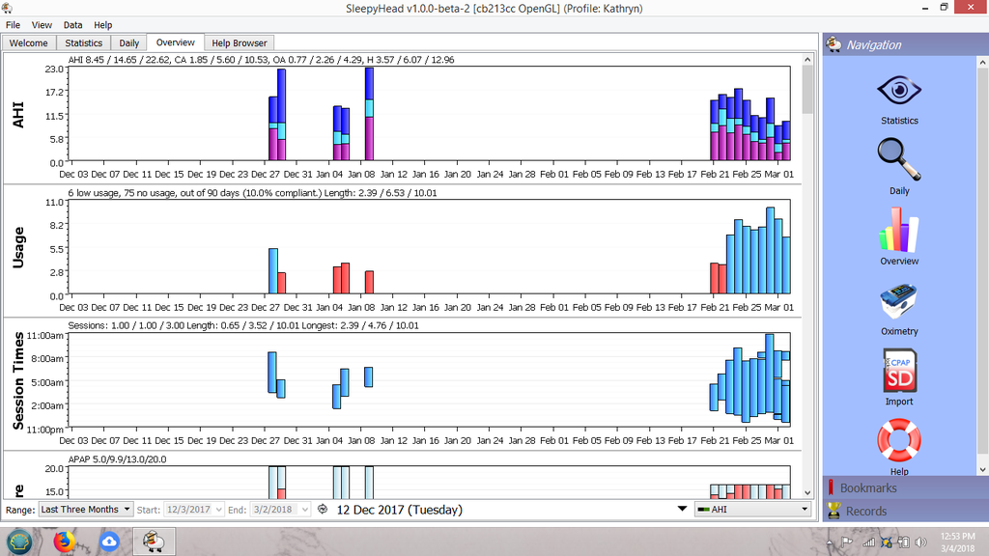Image resolution: width=989 pixels, height=556 pixels.
Task: Click the Navigation panel title
Action: pos(873,44)
